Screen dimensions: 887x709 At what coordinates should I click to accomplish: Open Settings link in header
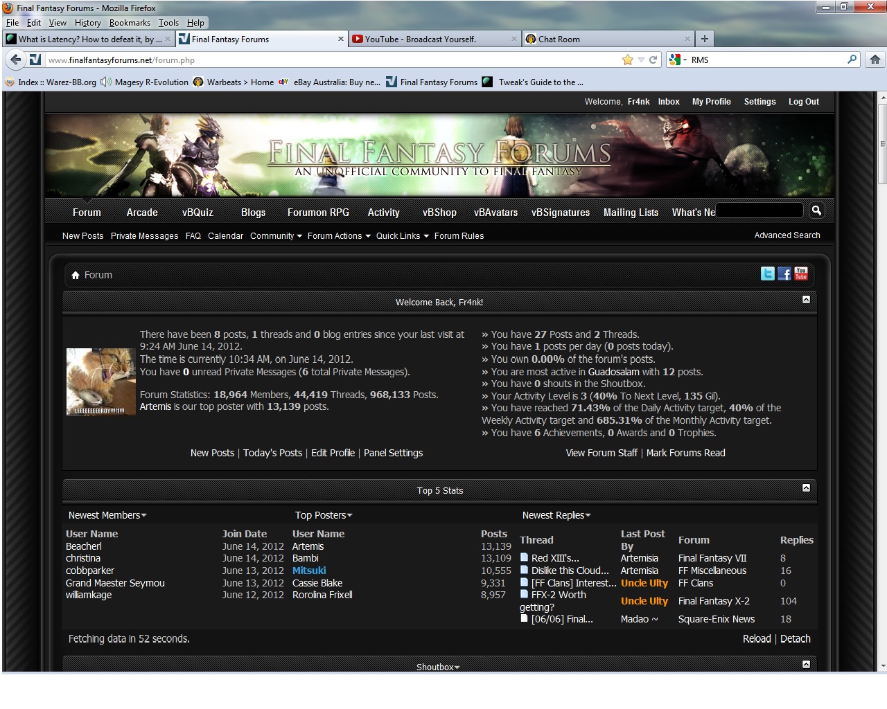tap(760, 102)
